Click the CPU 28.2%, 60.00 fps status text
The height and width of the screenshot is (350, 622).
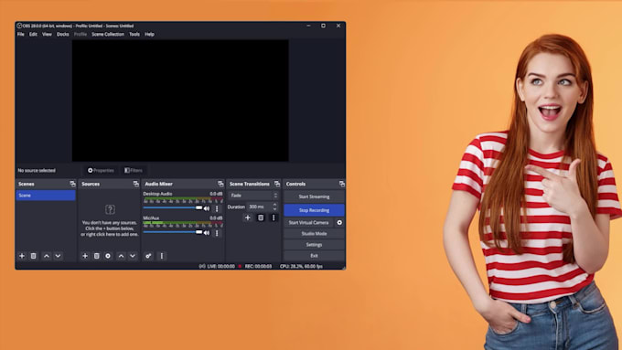coord(301,266)
